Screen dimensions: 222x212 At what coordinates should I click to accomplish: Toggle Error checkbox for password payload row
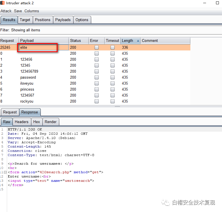pos(97,78)
